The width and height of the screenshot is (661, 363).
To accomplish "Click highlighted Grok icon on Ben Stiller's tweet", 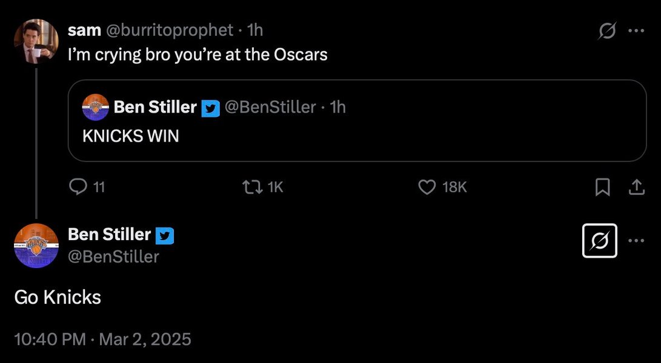I will point(599,240).
